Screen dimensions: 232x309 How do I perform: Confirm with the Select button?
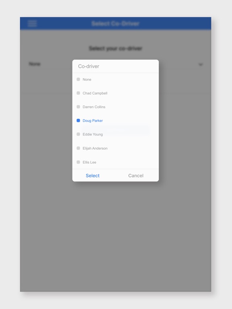(93, 175)
